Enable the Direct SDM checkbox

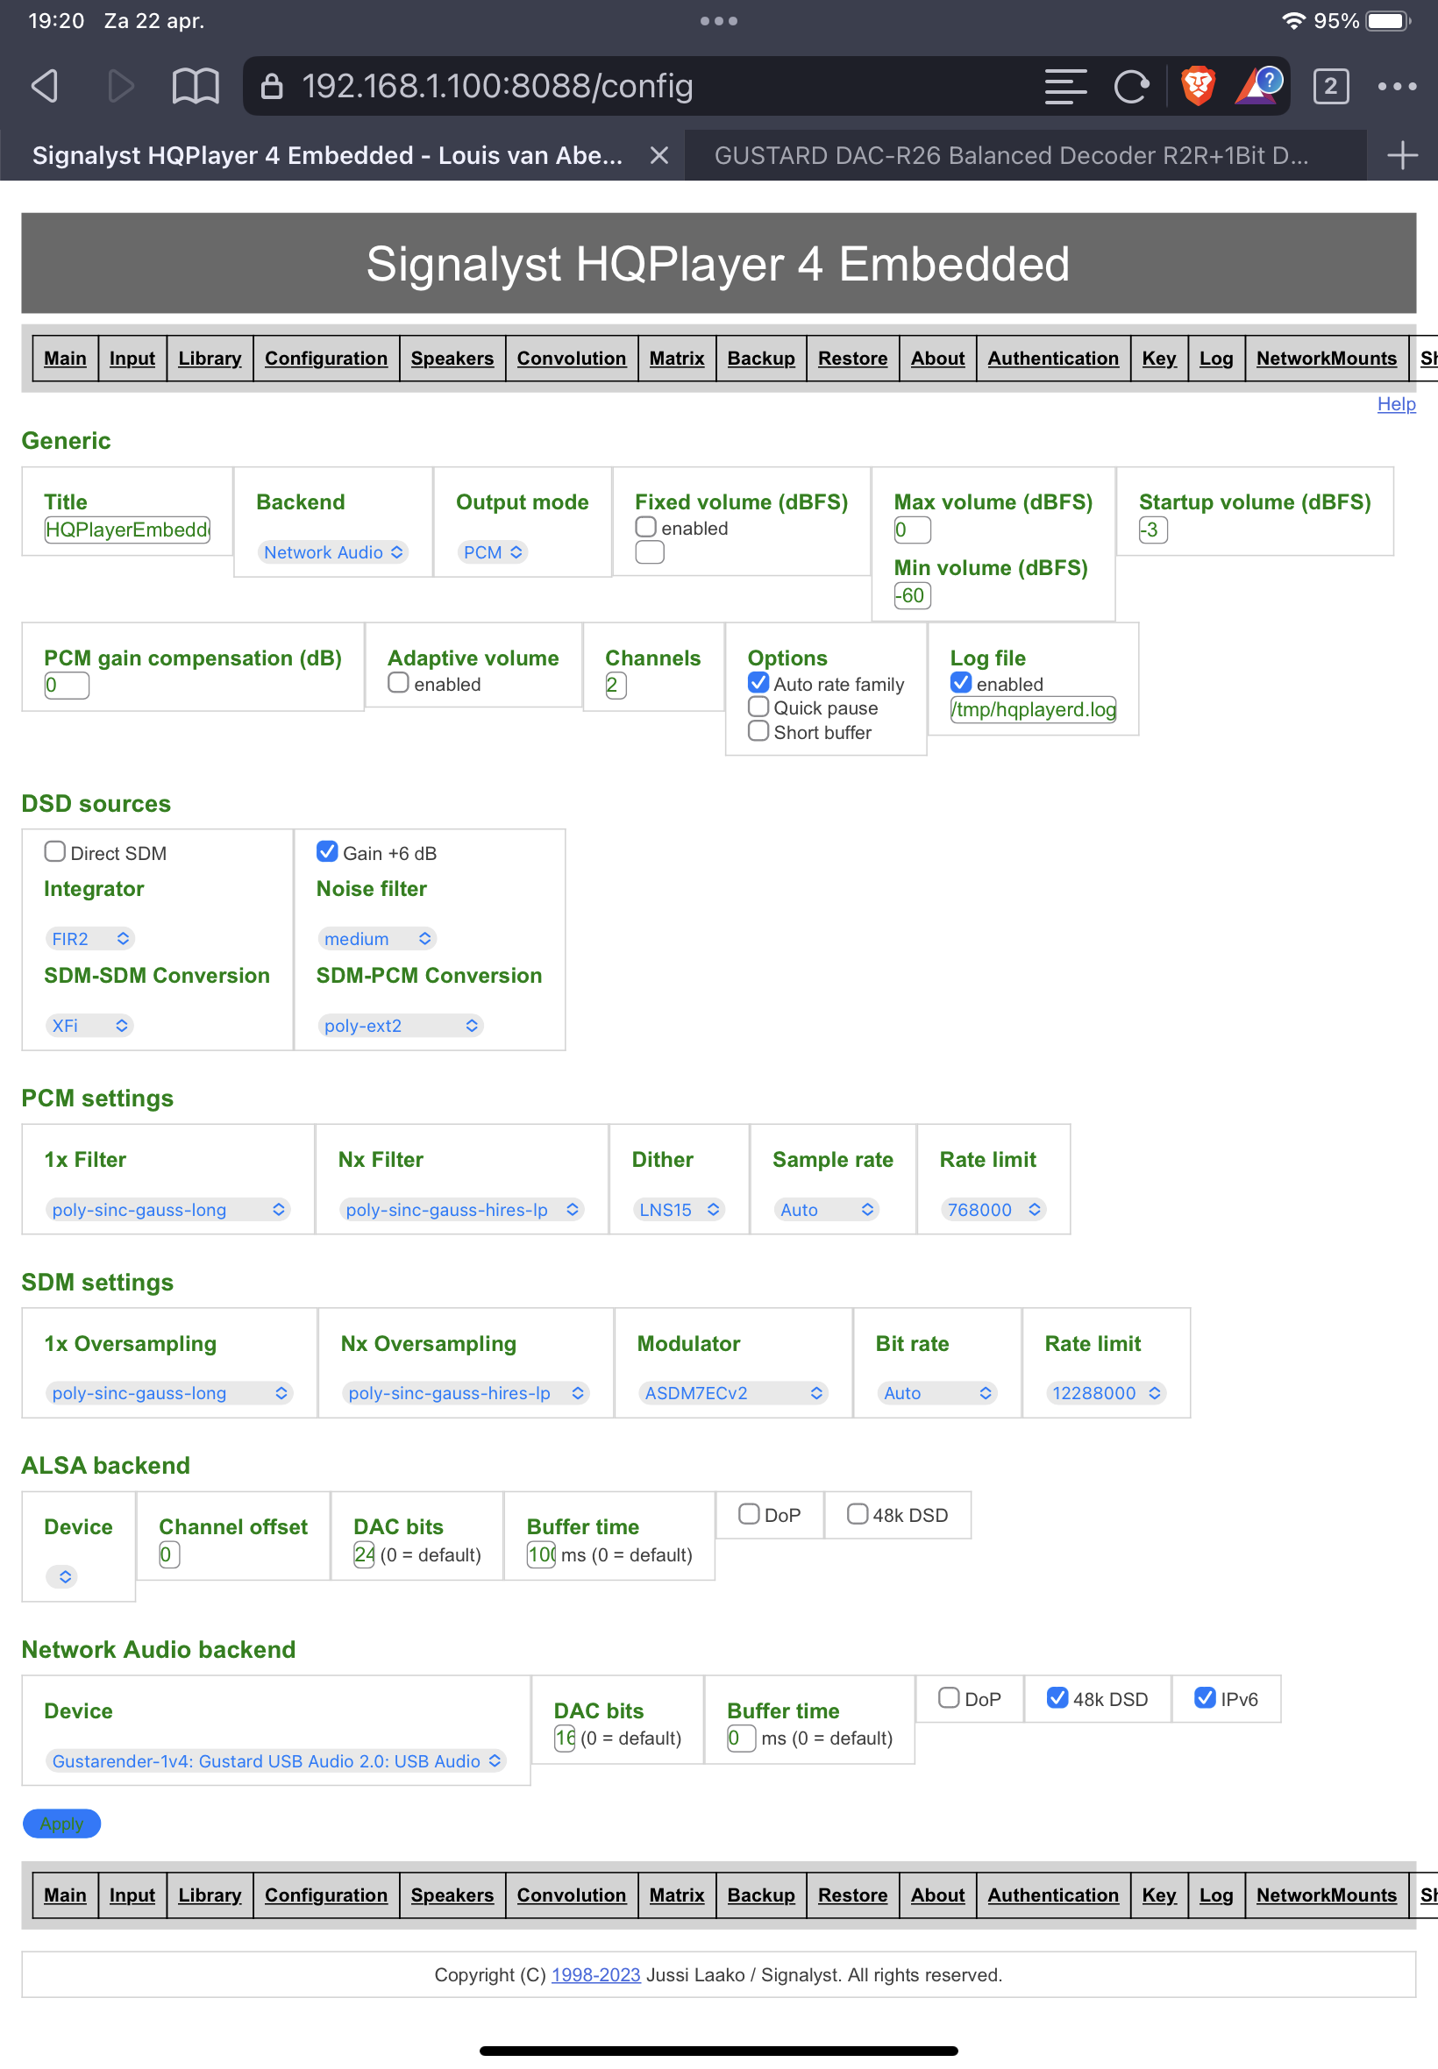55,852
